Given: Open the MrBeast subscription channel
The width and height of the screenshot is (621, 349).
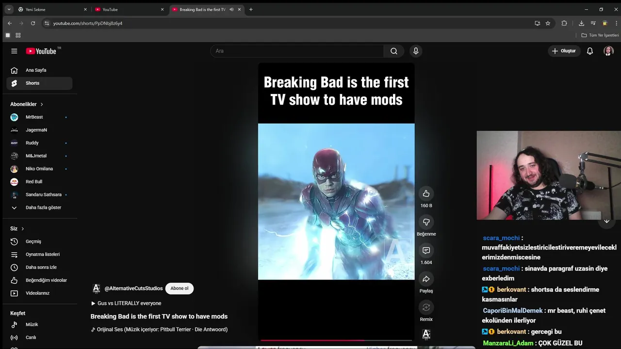Looking at the screenshot, I should (x=39, y=117).
